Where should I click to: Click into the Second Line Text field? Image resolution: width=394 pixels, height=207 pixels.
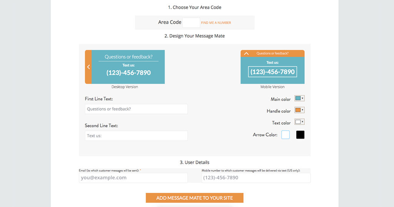point(136,136)
